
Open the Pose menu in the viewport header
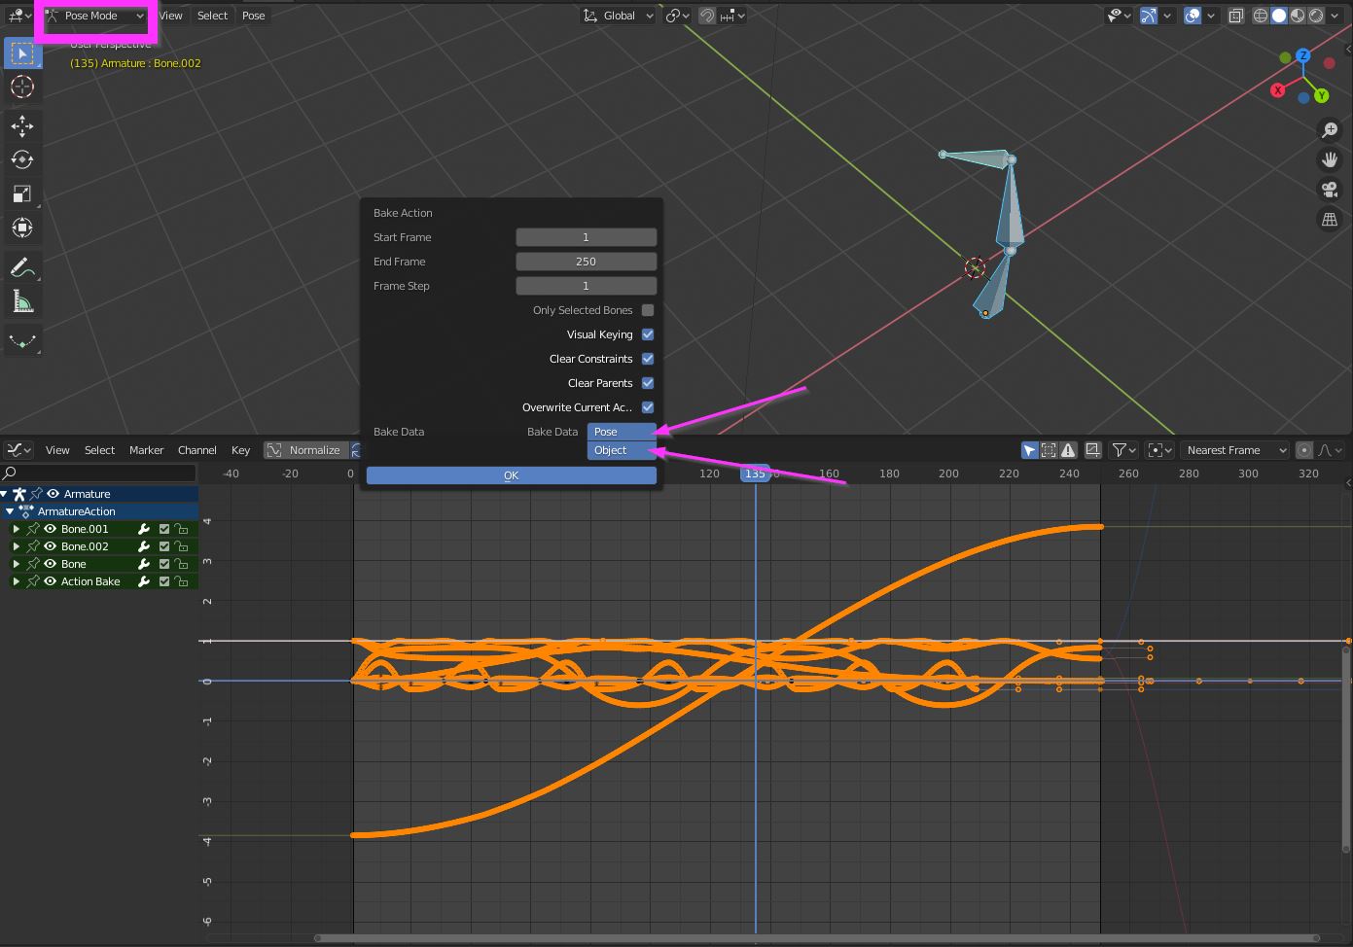[253, 15]
